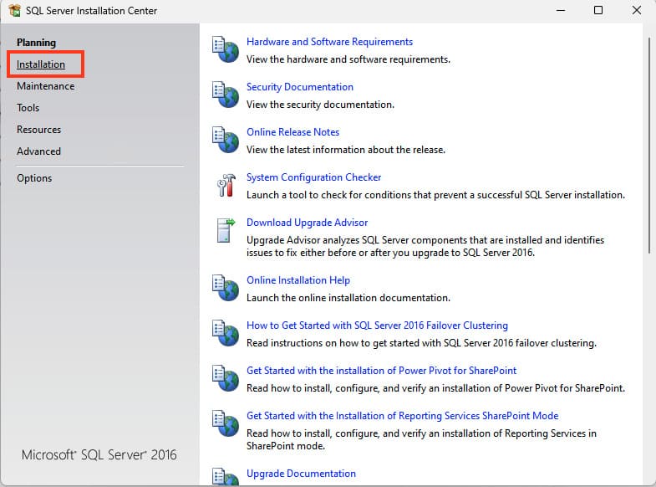Click the Power Pivot for SharePoint icon
The height and width of the screenshot is (487, 656).
click(x=224, y=378)
